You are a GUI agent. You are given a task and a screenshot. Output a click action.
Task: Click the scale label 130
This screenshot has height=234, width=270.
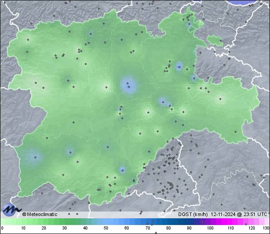[266, 228]
